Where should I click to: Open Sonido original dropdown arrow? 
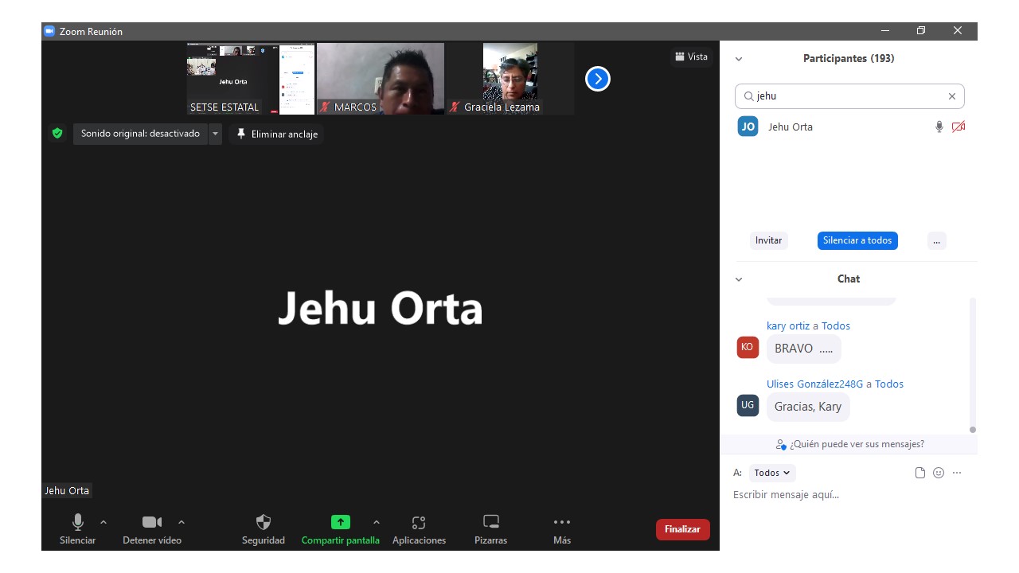(215, 134)
